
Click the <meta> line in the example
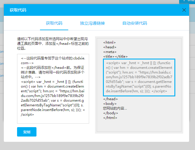(x=110, y=52)
